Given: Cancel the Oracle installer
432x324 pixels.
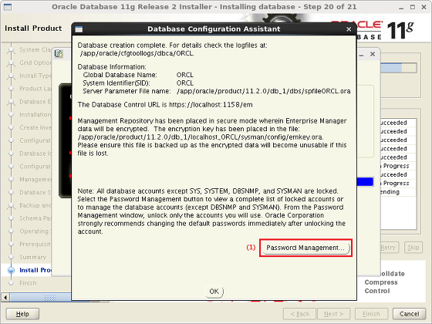Looking at the screenshot, I should [x=409, y=314].
